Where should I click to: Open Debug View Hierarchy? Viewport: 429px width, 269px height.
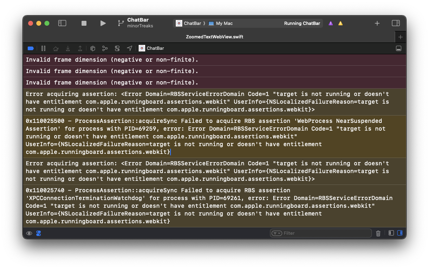pyautogui.click(x=93, y=48)
